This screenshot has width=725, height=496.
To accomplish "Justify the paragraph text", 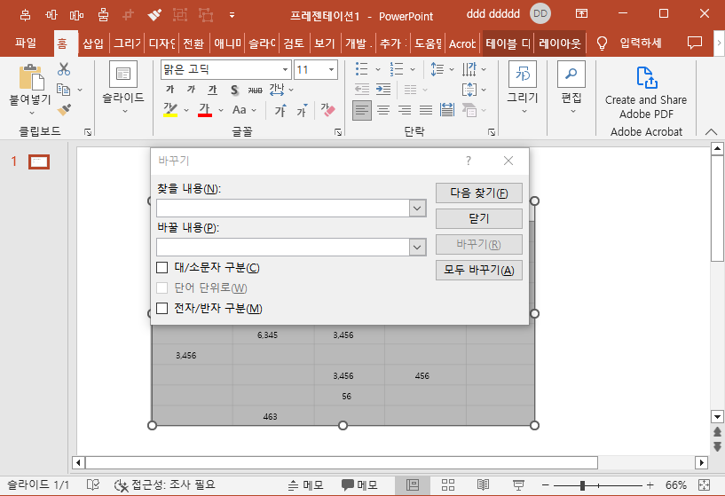I will 426,110.
